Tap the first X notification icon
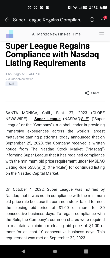110x258 pixels. (30, 8)
